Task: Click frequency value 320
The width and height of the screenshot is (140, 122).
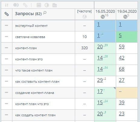Action: 84,48
